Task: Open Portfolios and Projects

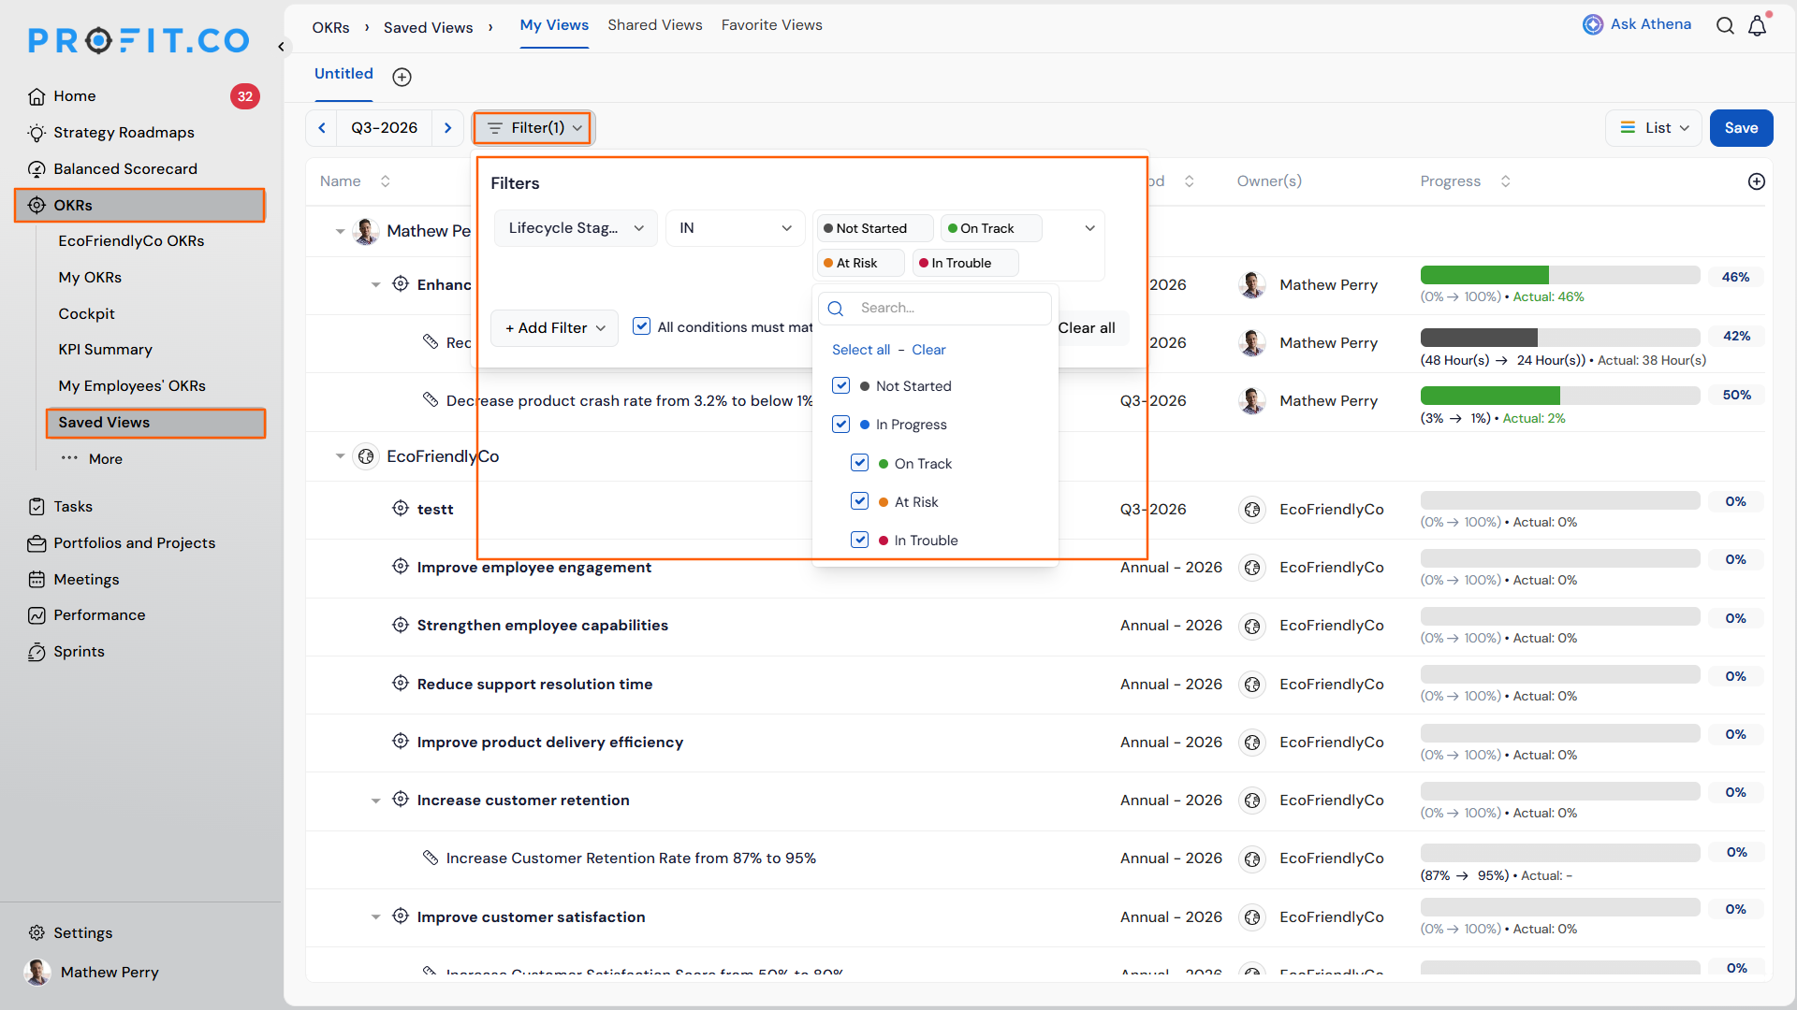Action: (x=134, y=543)
